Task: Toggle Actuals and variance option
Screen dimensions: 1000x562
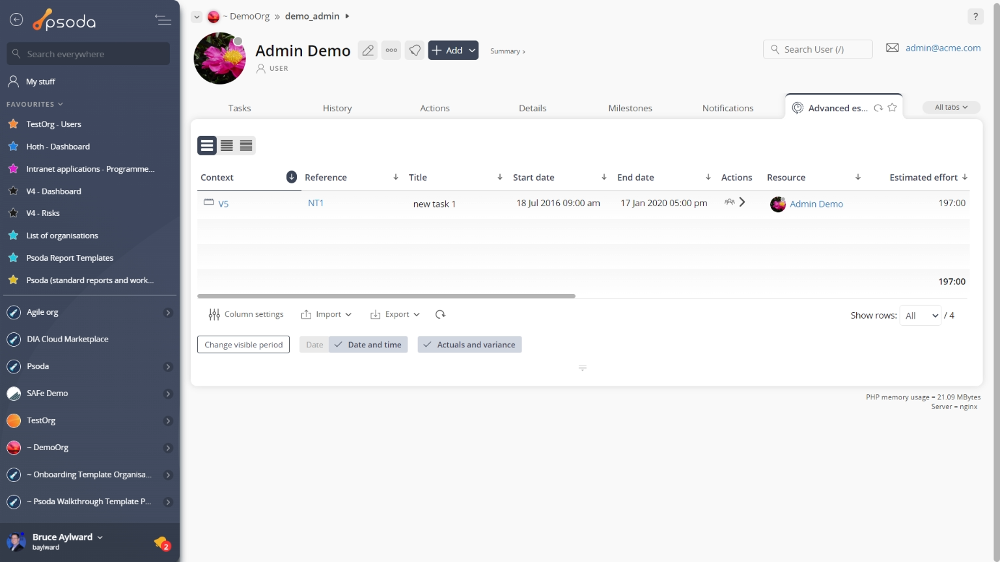Action: pos(470,345)
